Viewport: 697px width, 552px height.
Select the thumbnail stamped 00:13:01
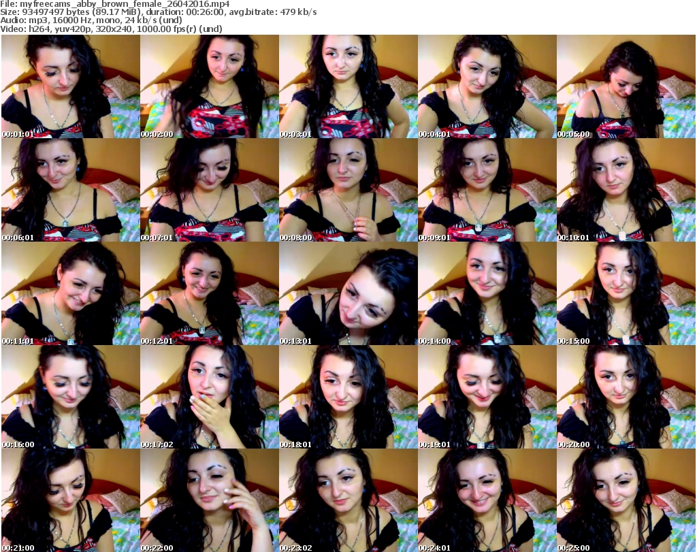coord(348,293)
